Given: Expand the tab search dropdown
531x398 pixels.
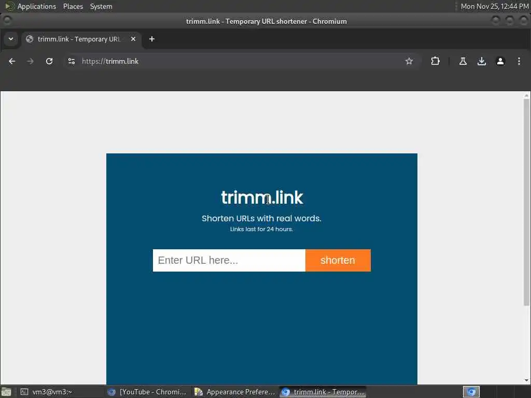Looking at the screenshot, I should 11,39.
